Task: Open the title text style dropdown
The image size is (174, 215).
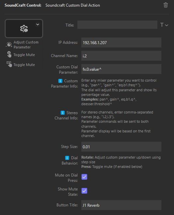Action: pos(164,25)
